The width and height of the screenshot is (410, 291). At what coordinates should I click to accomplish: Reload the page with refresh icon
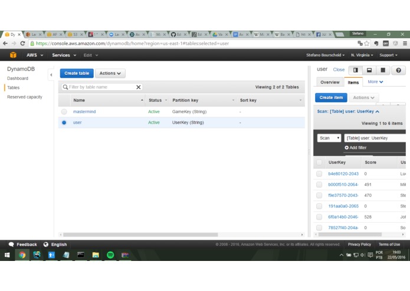[x=23, y=44]
